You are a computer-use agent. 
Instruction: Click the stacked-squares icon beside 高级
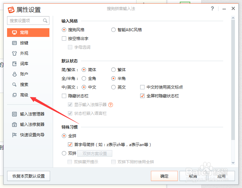(x=14, y=95)
